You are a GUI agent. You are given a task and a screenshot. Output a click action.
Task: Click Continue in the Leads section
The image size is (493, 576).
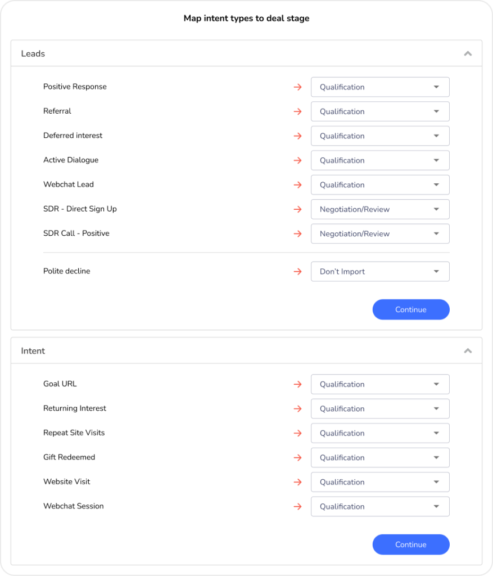[x=411, y=309]
